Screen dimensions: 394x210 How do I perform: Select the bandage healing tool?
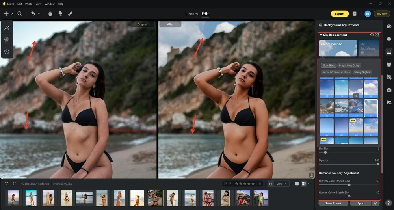point(71,14)
